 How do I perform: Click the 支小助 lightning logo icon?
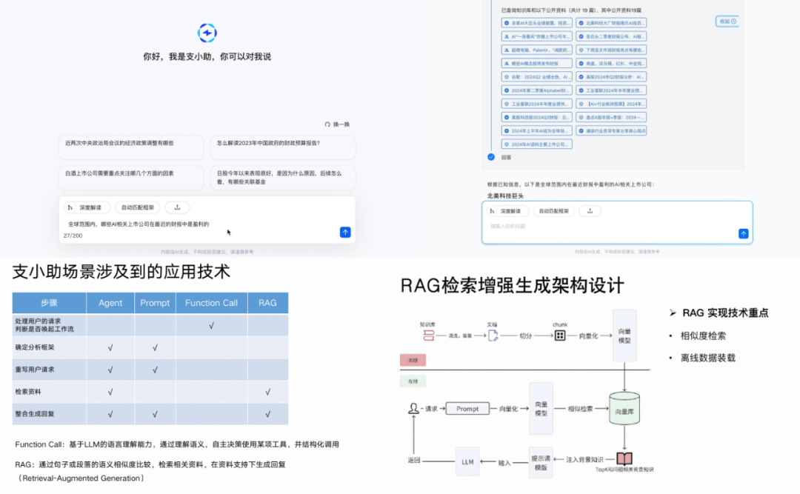coord(207,33)
